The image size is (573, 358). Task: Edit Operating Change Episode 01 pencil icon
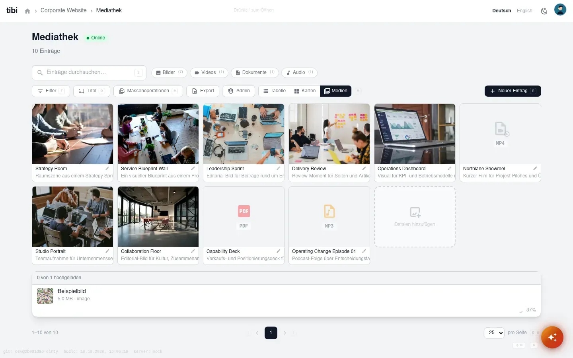364,251
